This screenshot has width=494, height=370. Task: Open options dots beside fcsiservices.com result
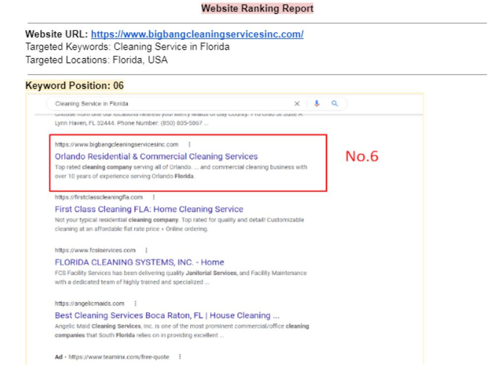pos(146,250)
